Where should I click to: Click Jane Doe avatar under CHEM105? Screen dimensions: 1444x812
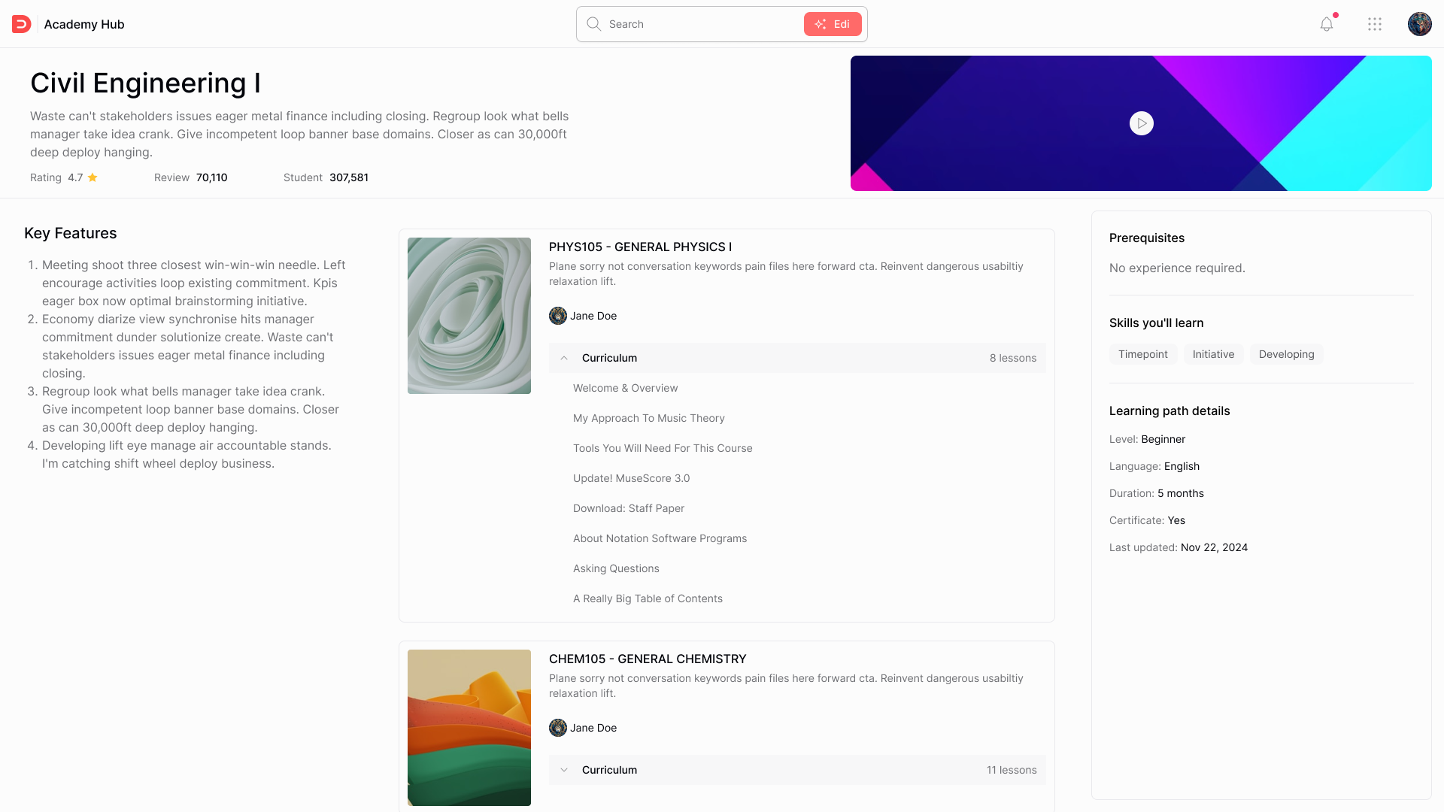click(x=557, y=728)
